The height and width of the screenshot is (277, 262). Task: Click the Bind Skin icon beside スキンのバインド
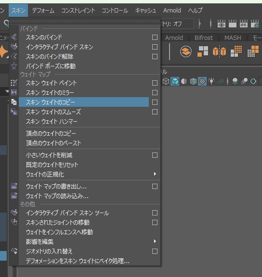[14, 38]
